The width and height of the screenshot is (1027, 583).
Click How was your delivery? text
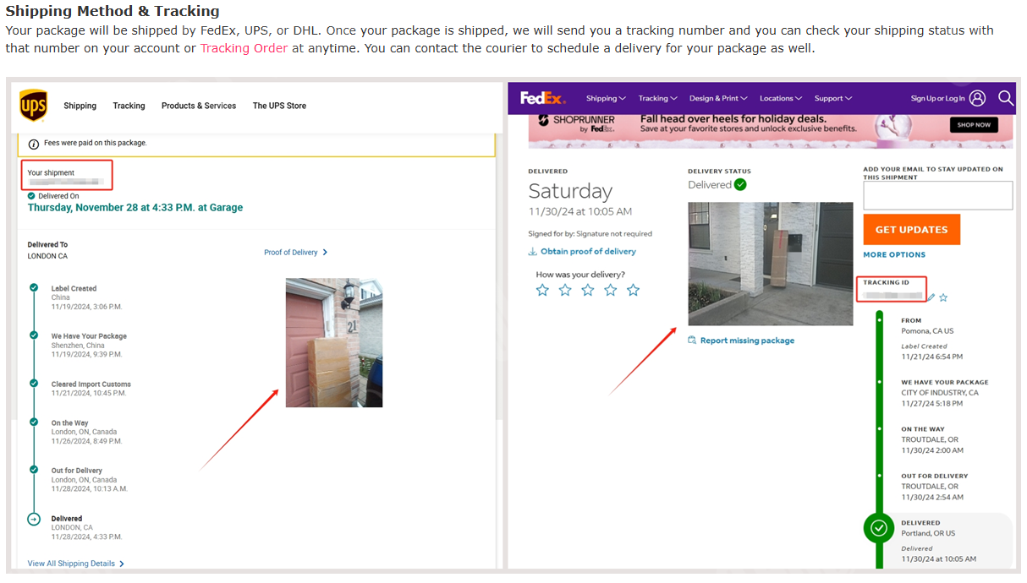580,275
